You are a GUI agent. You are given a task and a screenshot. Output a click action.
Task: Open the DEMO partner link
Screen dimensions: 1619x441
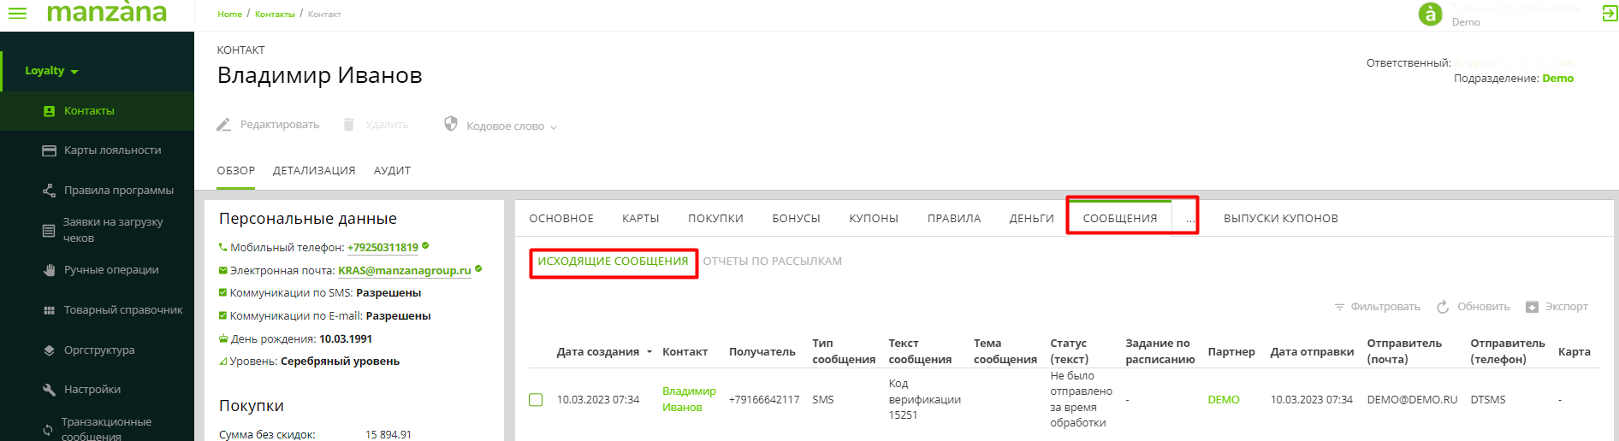pos(1223,400)
